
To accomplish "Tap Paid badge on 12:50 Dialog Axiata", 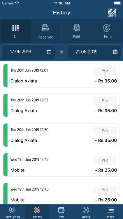I will tap(105, 131).
